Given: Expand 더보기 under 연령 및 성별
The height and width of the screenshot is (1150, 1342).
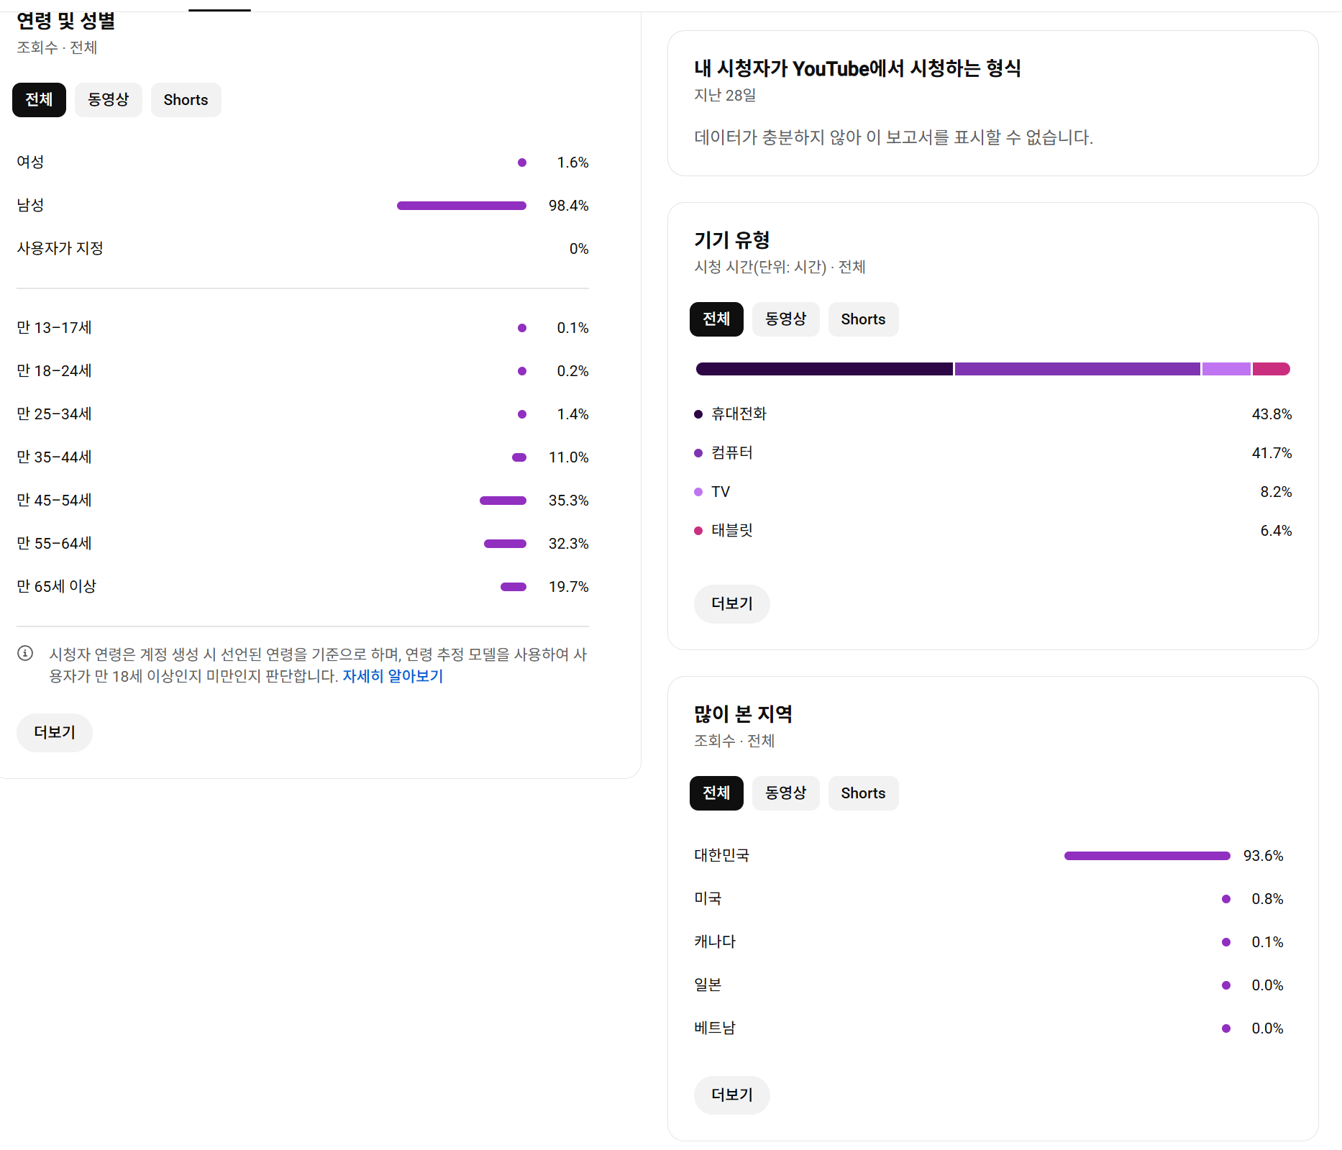Looking at the screenshot, I should point(55,733).
